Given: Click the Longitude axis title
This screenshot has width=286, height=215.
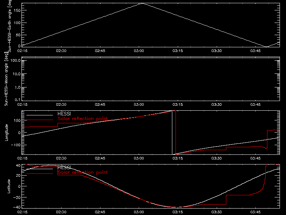Looking at the screenshot, I should click(6, 133).
